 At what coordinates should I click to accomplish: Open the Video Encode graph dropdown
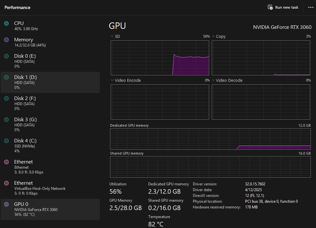(x=112, y=80)
